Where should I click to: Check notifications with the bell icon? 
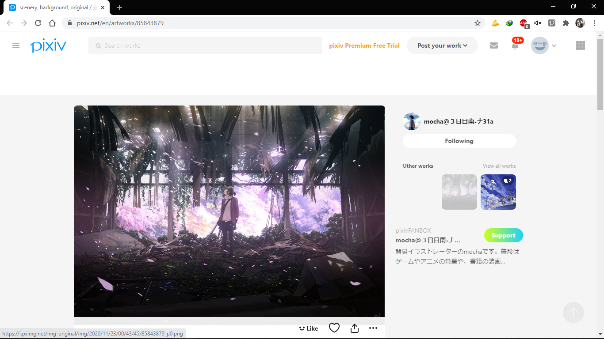click(x=515, y=45)
